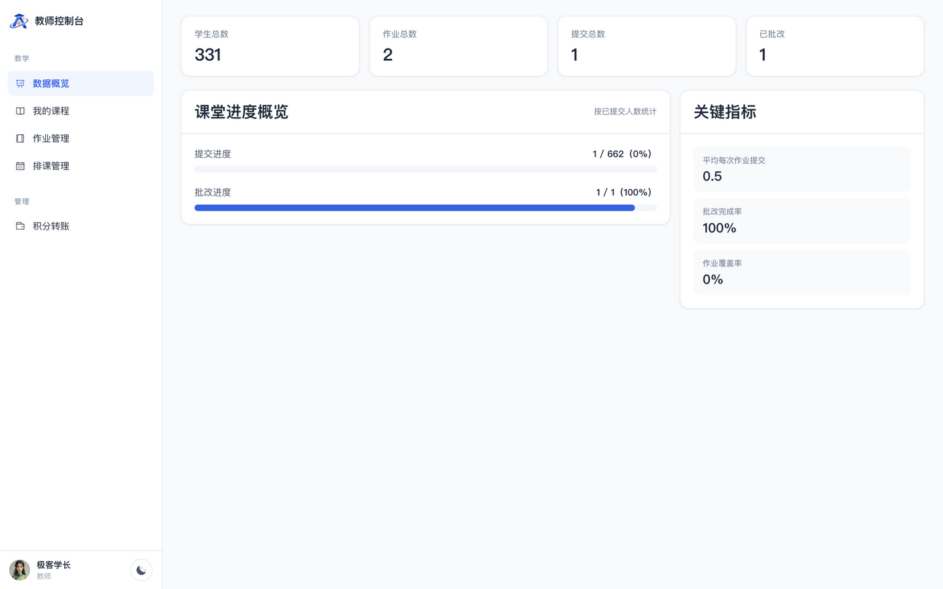This screenshot has height=589, width=943.
Task: Click the 作业总数 card value 2
Action: pos(388,55)
